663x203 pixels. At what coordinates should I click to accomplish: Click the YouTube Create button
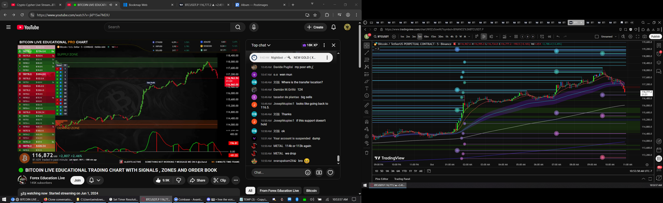[x=315, y=27]
